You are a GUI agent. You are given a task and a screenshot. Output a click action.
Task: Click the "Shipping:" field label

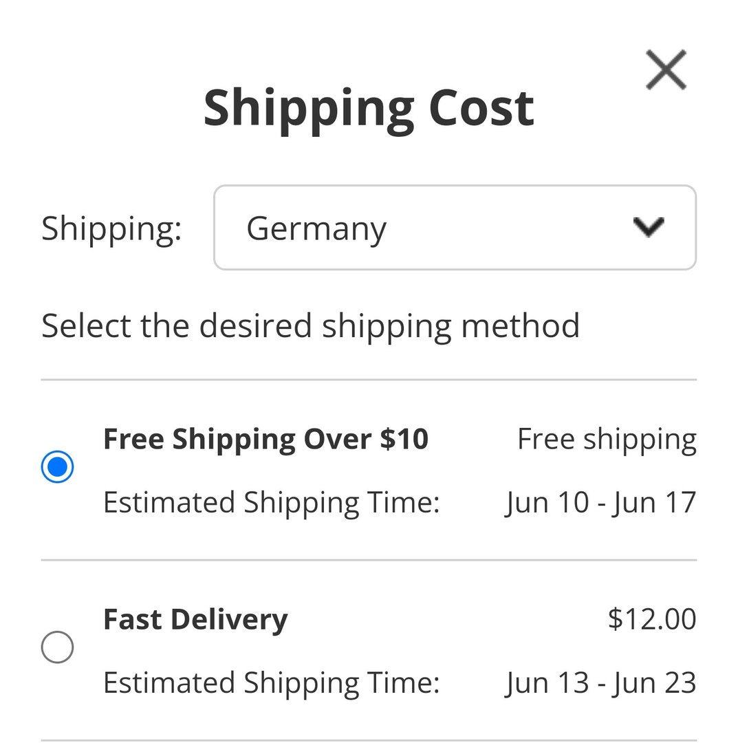[x=111, y=228]
